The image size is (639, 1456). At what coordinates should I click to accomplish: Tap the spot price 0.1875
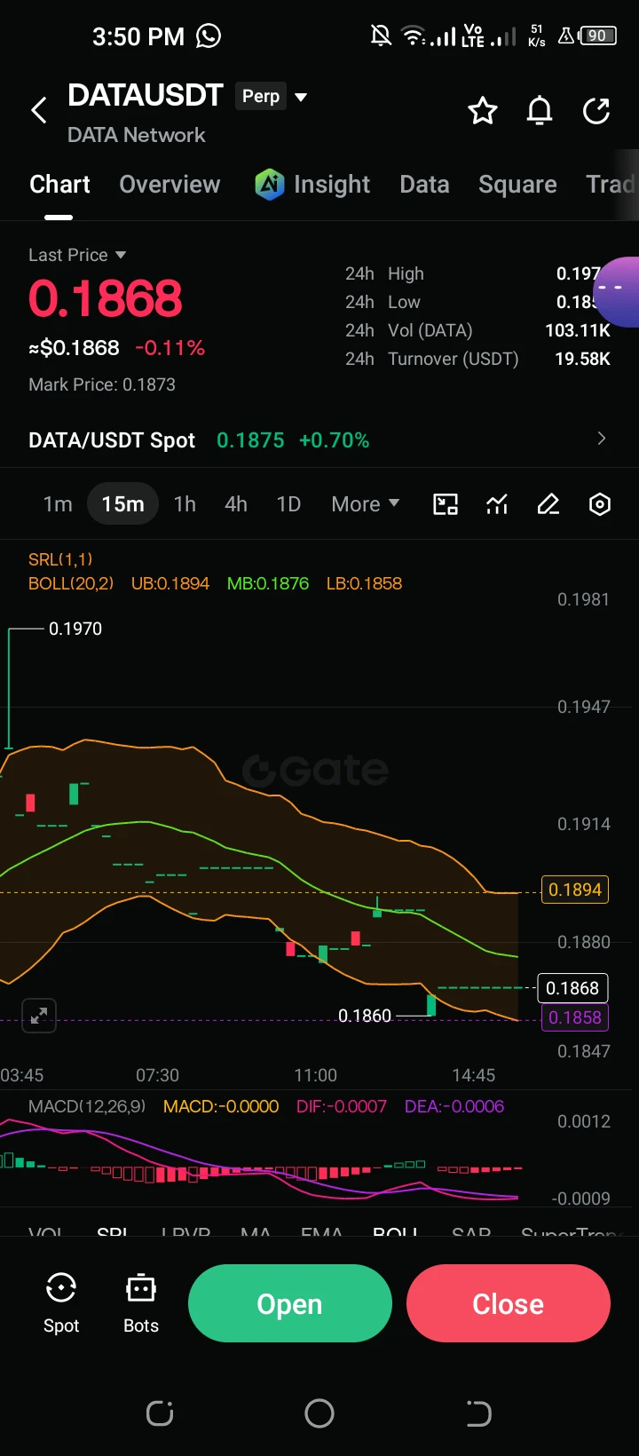(x=250, y=440)
